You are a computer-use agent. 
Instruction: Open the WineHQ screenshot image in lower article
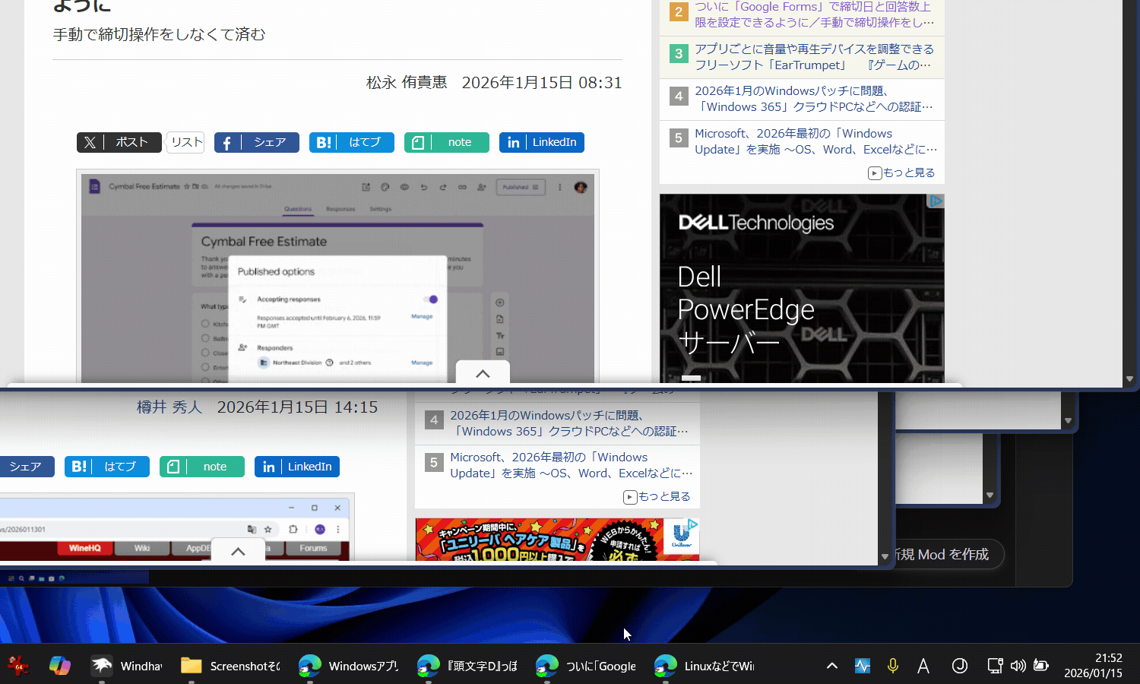click(176, 528)
